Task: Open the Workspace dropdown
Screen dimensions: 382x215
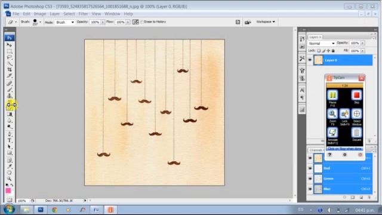Action: [x=266, y=21]
